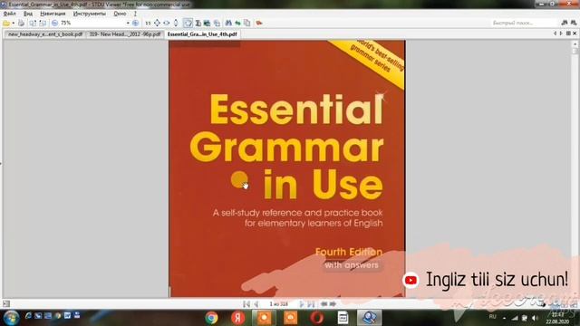Click the fit height icon
The height and width of the screenshot is (326, 580).
[176, 24]
